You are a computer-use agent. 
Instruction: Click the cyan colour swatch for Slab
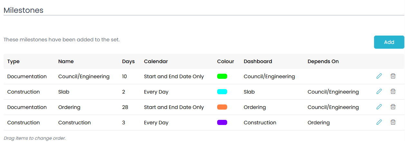coord(222,92)
